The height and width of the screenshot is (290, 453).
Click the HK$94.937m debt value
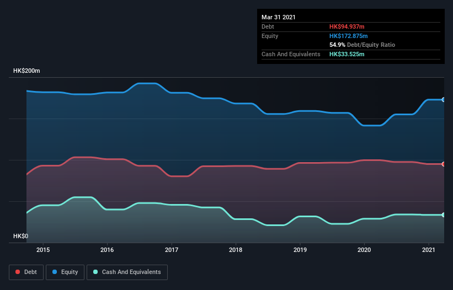(347, 26)
